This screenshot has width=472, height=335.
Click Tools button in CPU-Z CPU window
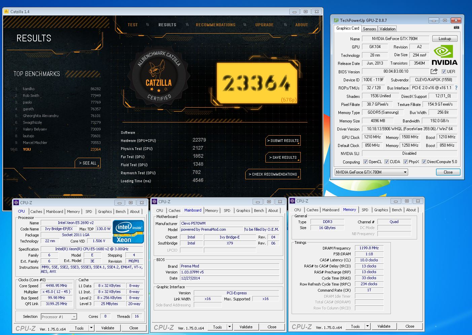(79, 328)
